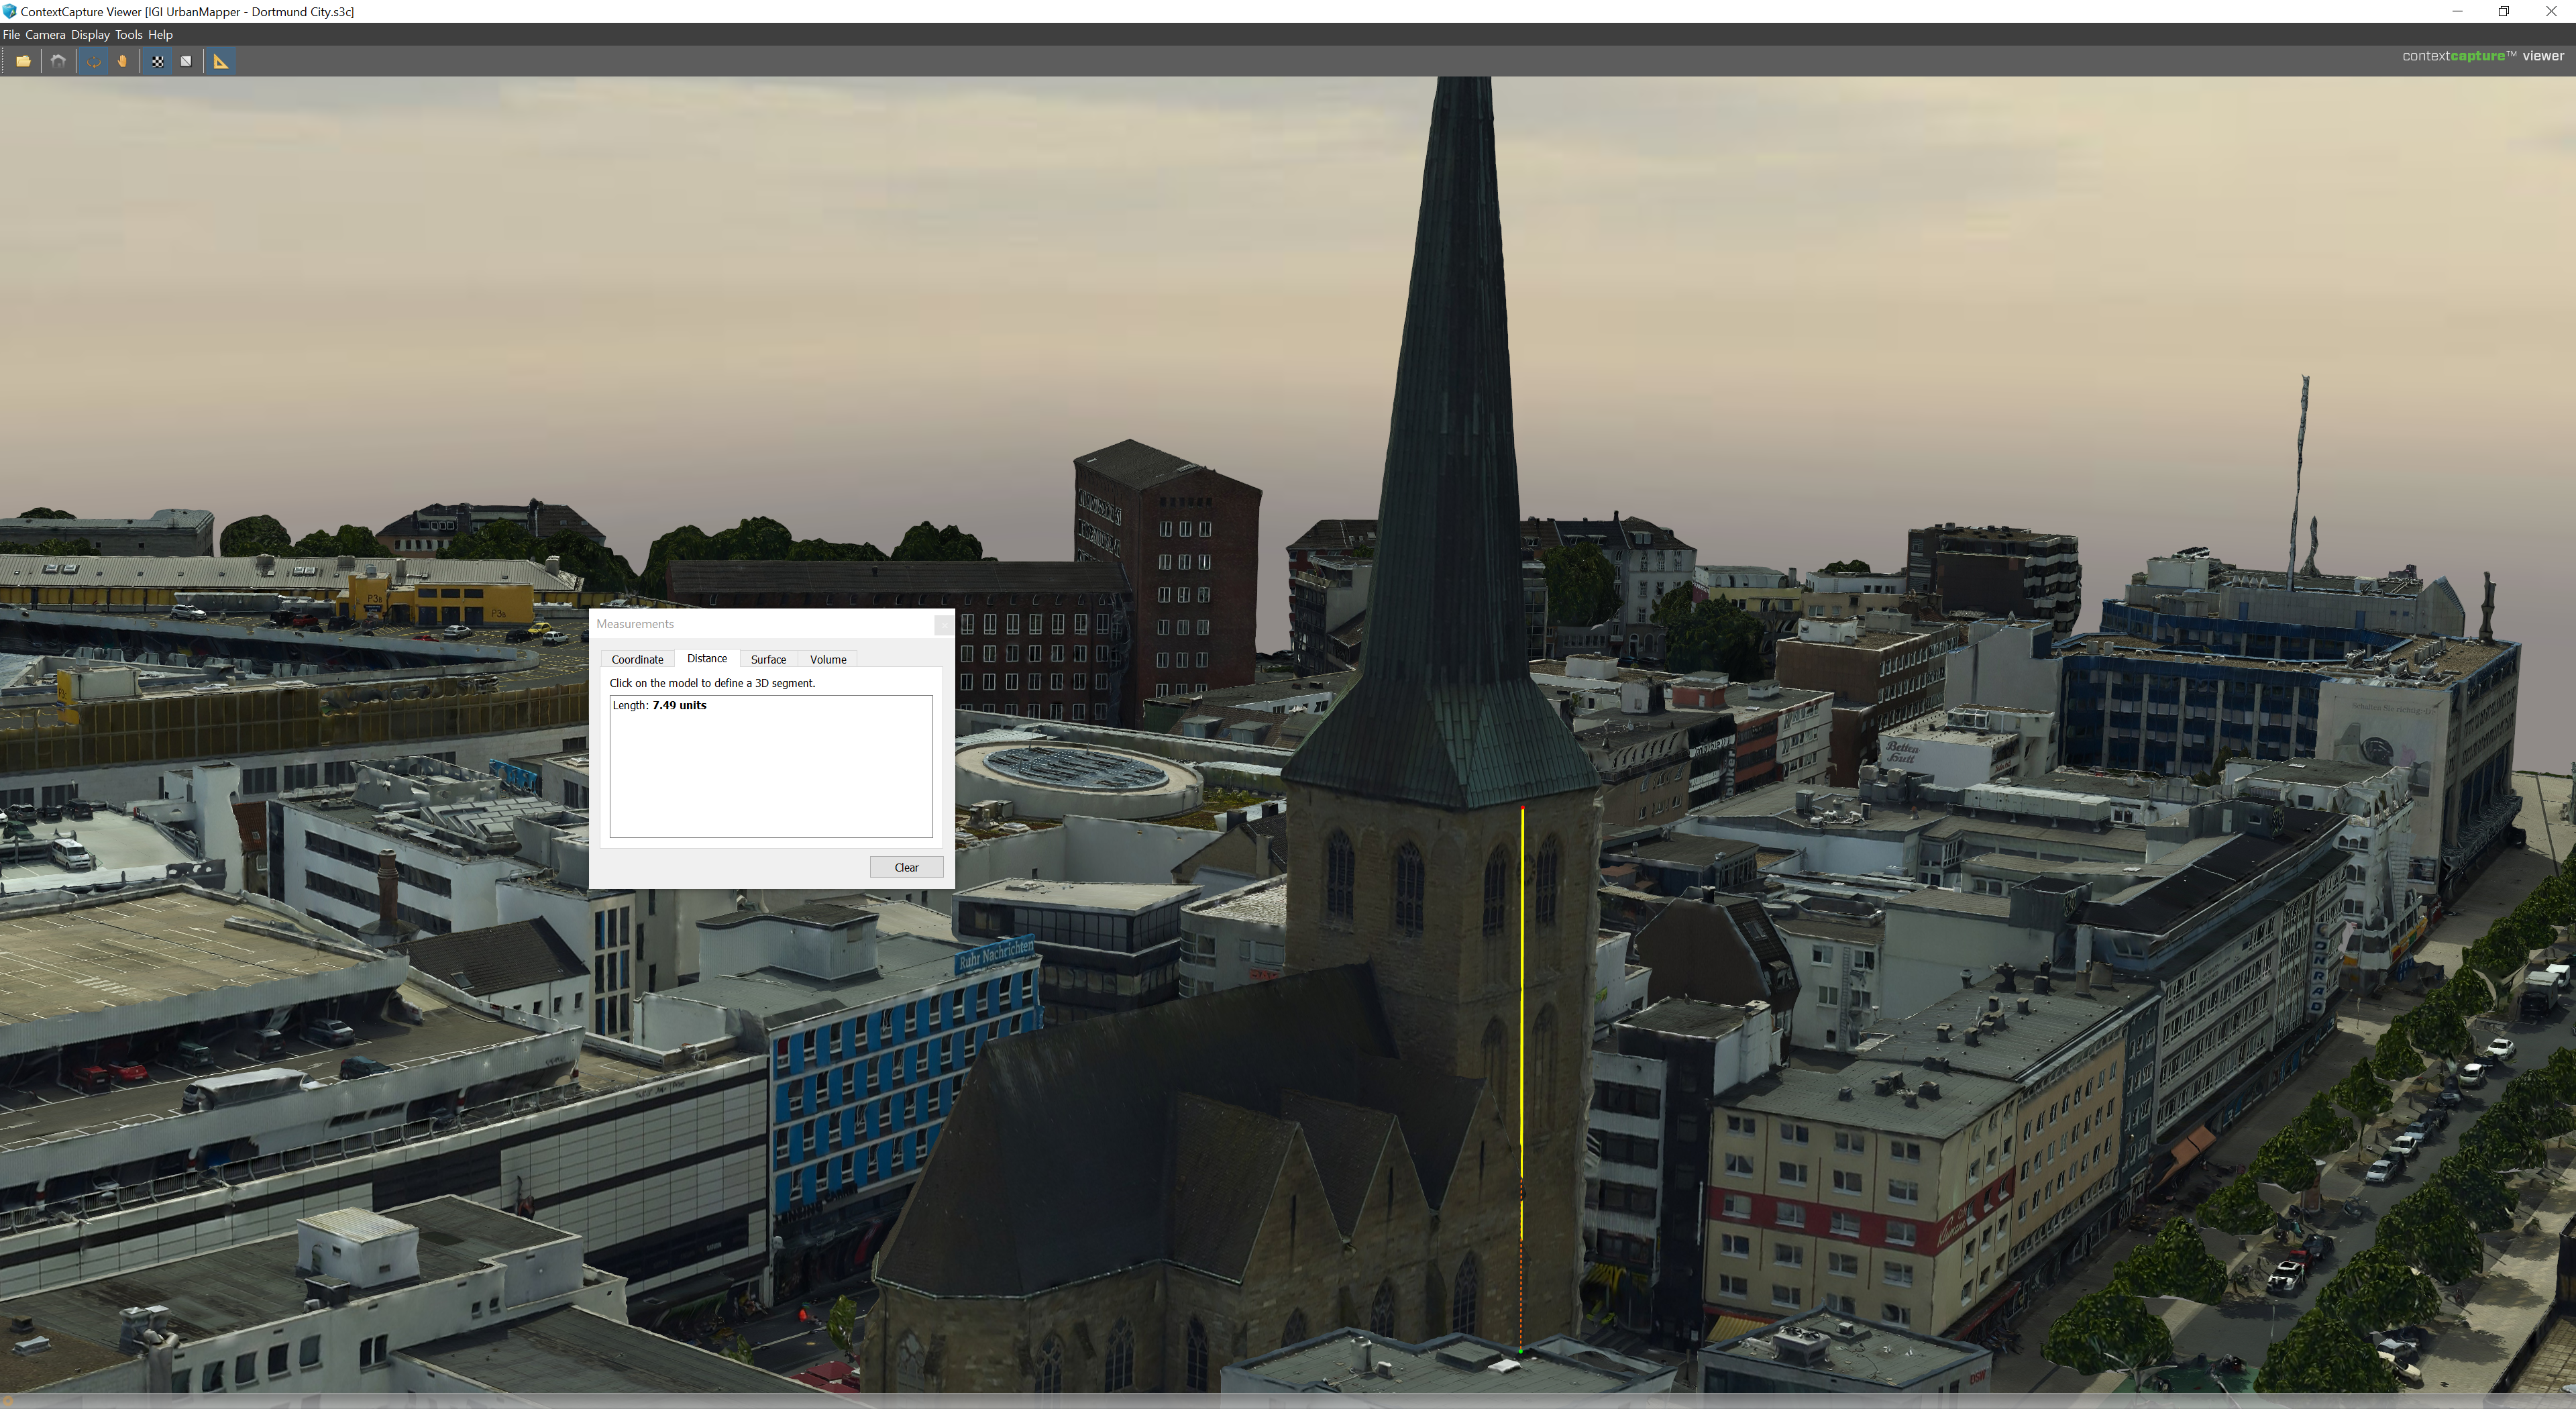Click the Length result text box
The height and width of the screenshot is (1409, 2576).
click(x=770, y=766)
